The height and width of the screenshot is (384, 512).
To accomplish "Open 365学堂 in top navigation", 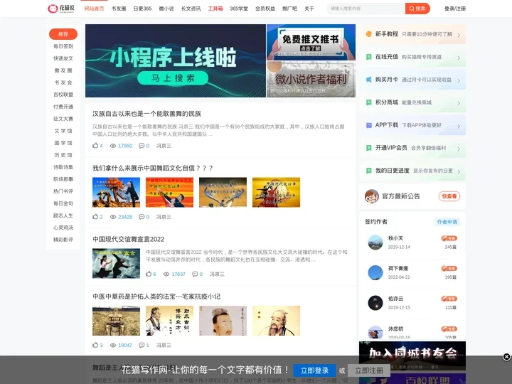I will (239, 9).
